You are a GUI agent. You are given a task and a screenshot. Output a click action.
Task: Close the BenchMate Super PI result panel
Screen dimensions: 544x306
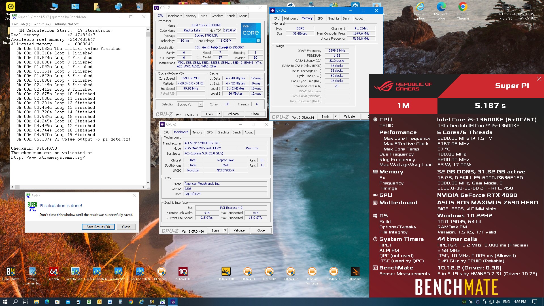pos(539,79)
